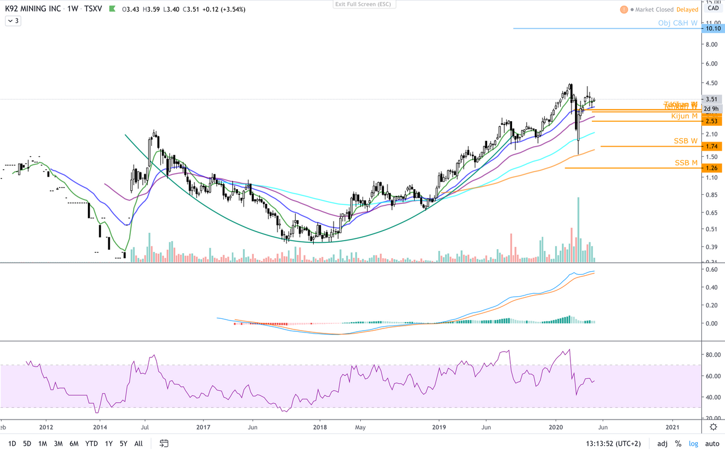Open chart settings gear icon
This screenshot has width=725, height=453.
(714, 426)
